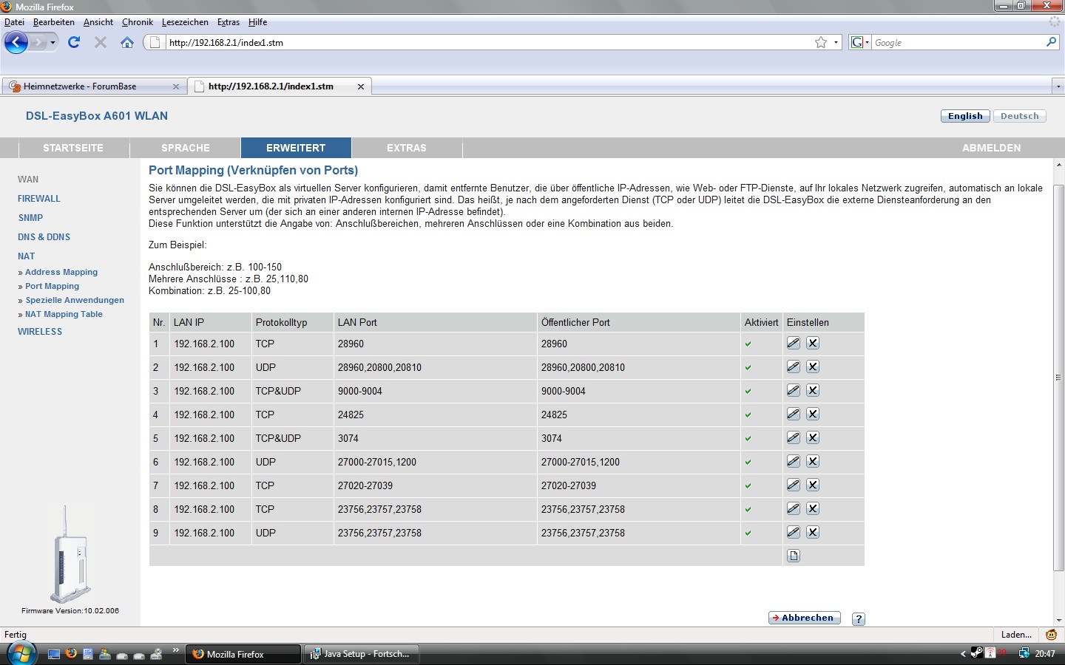Viewport: 1065px width, 665px height.
Task: Open the Windows Start menu orb
Action: pos(20,654)
